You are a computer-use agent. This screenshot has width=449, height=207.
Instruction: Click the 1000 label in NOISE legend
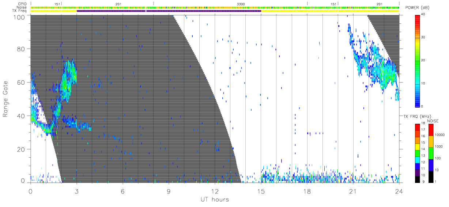[x=439, y=147]
